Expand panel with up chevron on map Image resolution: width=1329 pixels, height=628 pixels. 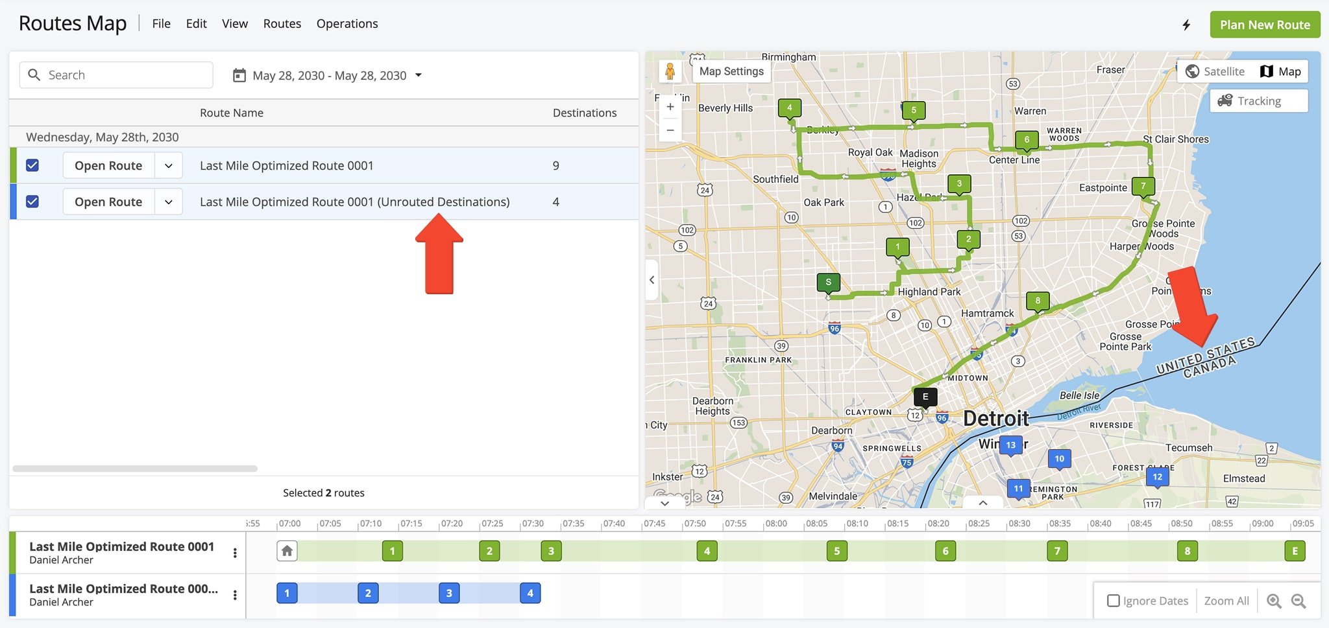tap(983, 503)
